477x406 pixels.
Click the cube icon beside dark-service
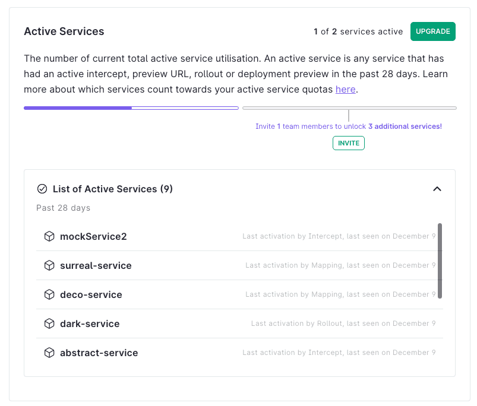pos(49,323)
